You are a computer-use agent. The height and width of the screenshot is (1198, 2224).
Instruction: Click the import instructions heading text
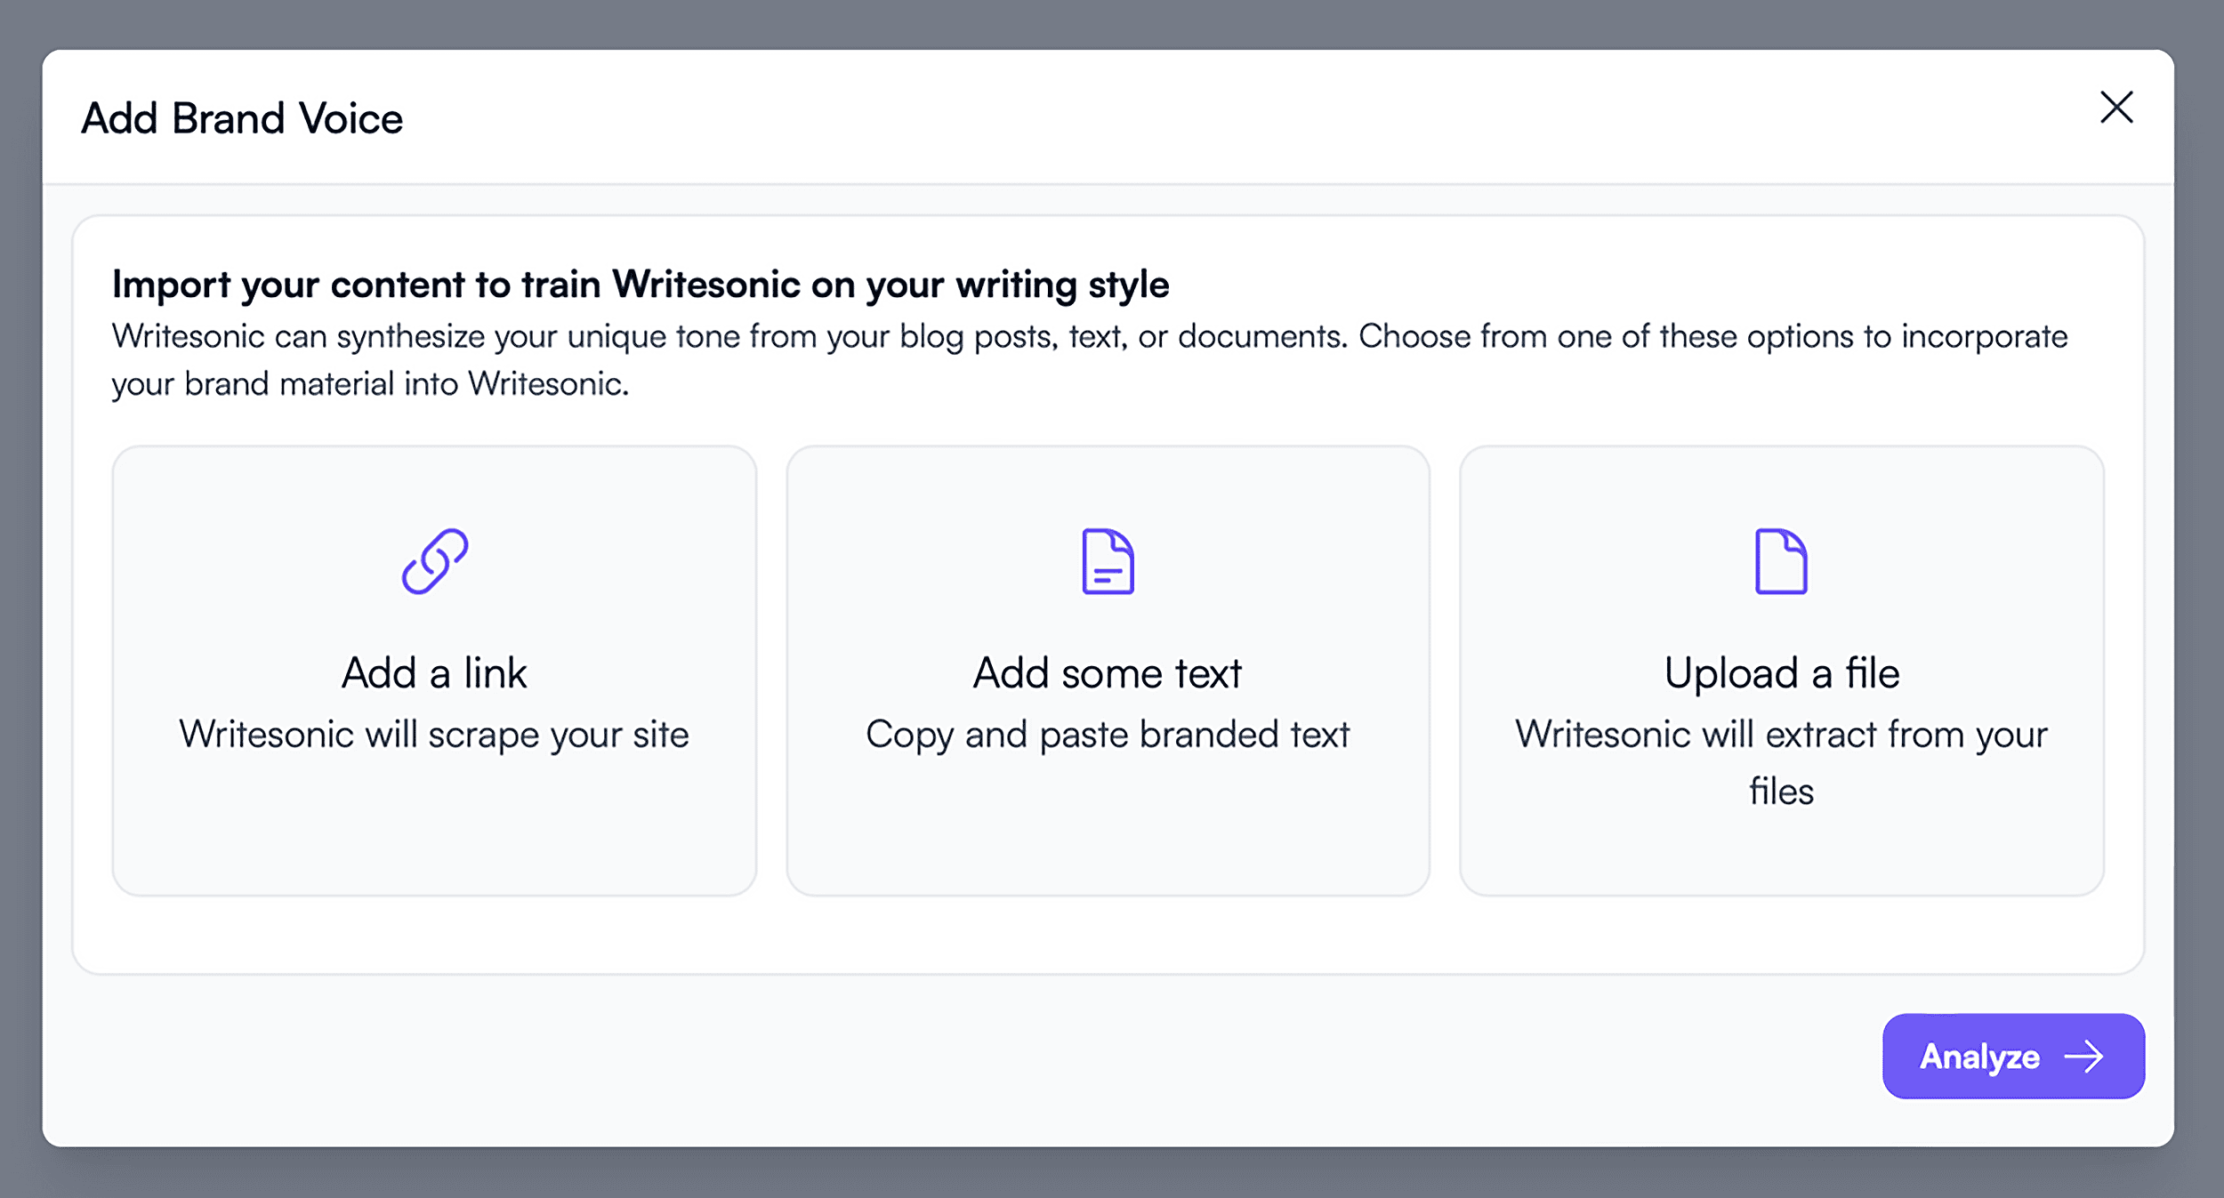[641, 285]
